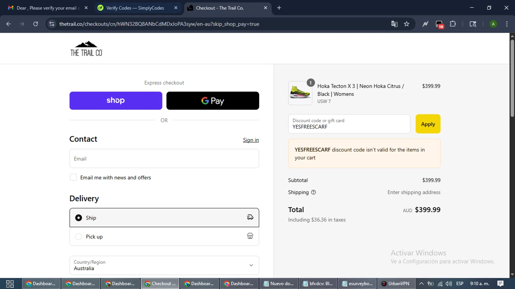515x289 pixels.
Task: Click the 'Including $36.36 in taxes' text
Action: [317, 220]
